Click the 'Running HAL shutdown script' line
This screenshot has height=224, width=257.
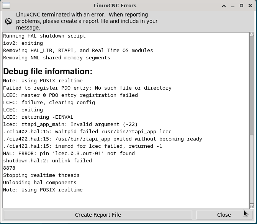44,36
